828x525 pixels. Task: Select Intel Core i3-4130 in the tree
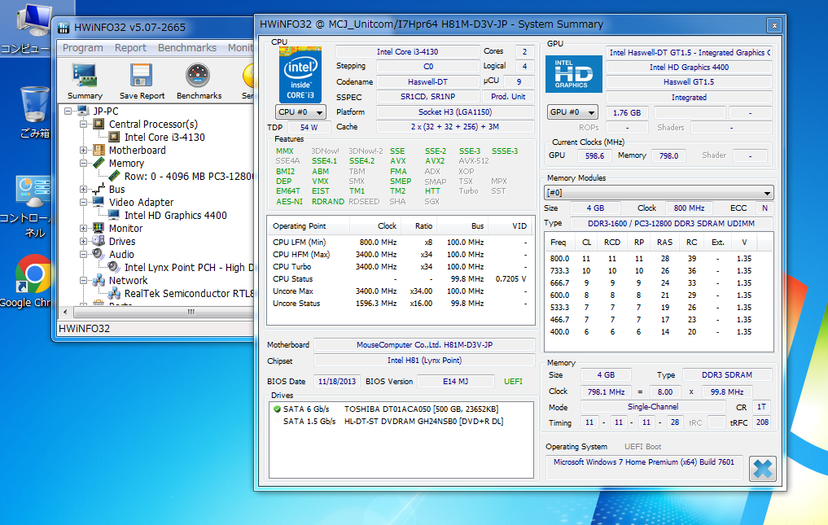click(x=164, y=138)
